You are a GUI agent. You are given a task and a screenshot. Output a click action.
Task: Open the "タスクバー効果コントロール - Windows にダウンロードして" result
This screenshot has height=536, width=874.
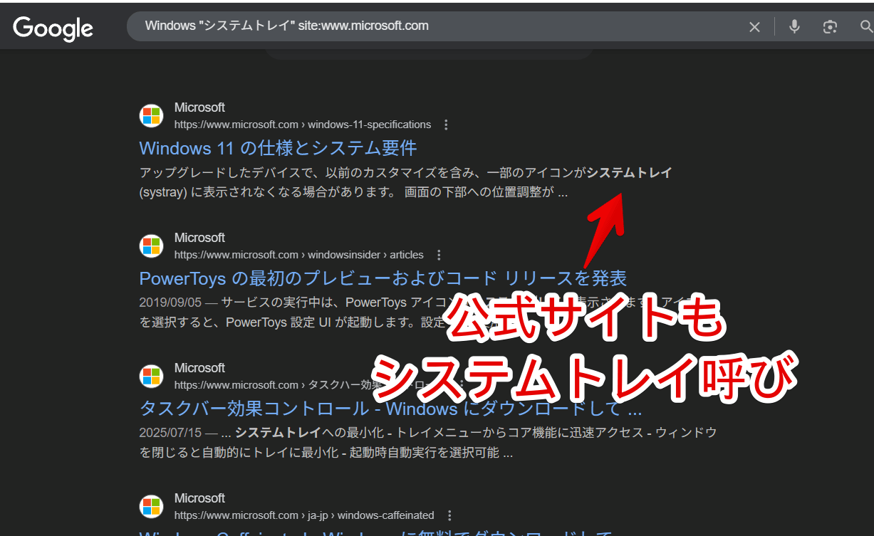(x=390, y=409)
